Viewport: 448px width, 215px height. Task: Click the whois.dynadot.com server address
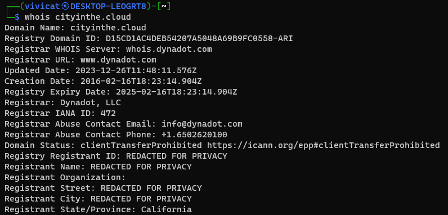coord(169,49)
